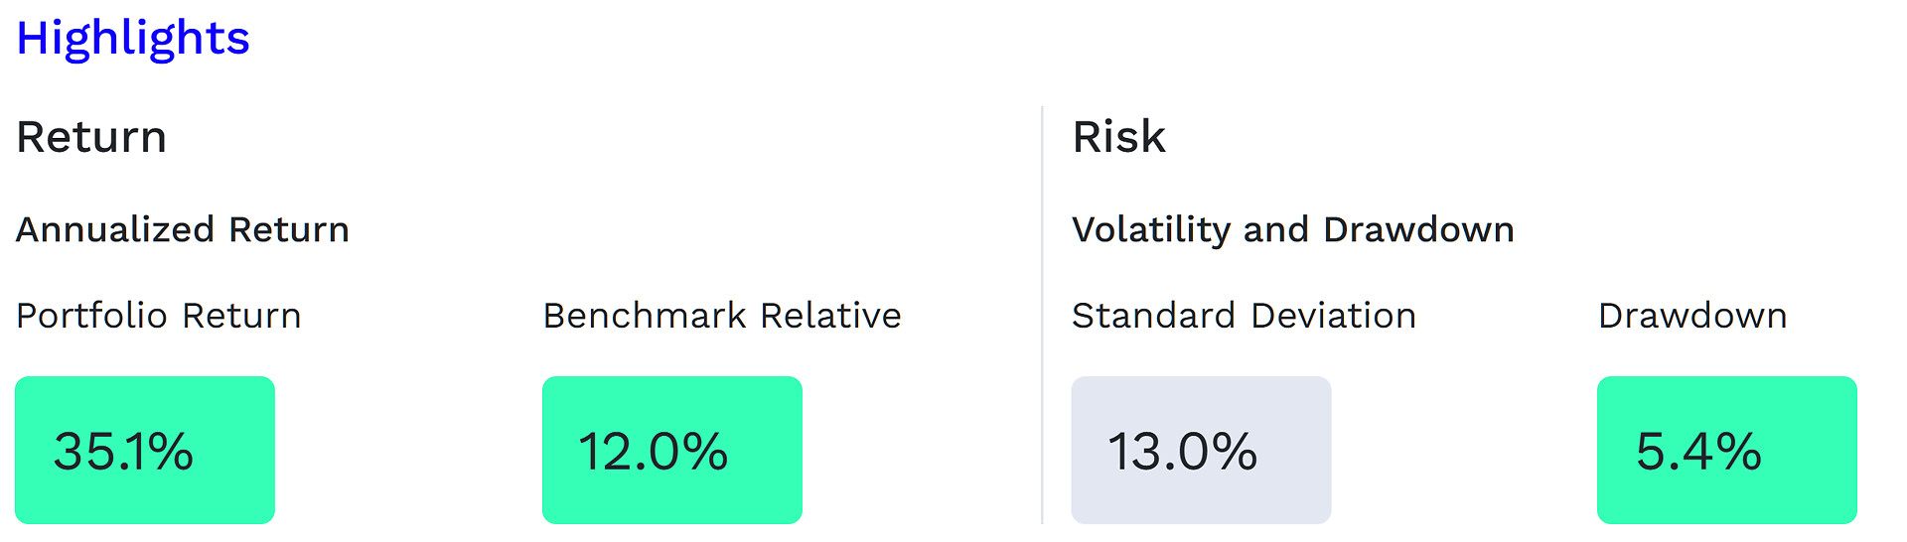Click the 35.1% portfolio return value
The image size is (1907, 542).
[x=123, y=452]
